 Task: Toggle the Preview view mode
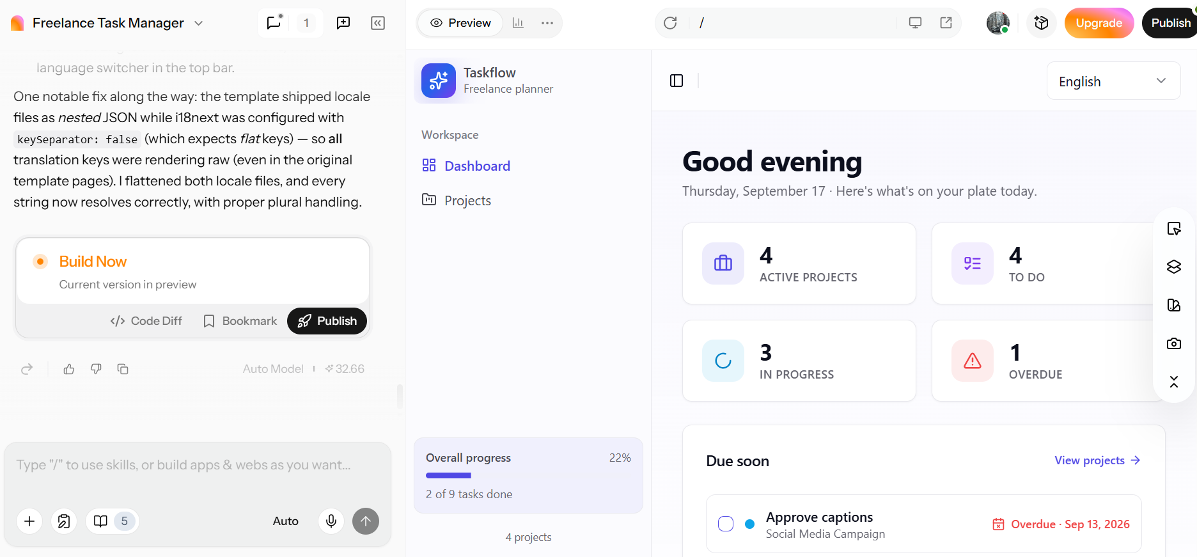pos(460,23)
